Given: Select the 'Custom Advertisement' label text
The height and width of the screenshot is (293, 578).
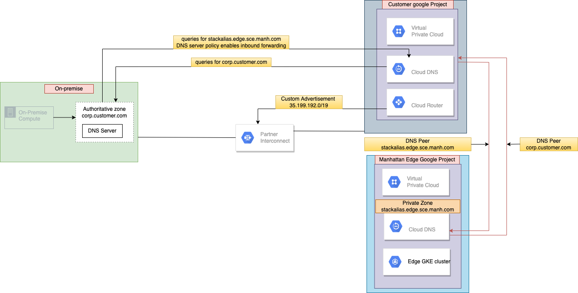Looking at the screenshot, I should (x=308, y=99).
